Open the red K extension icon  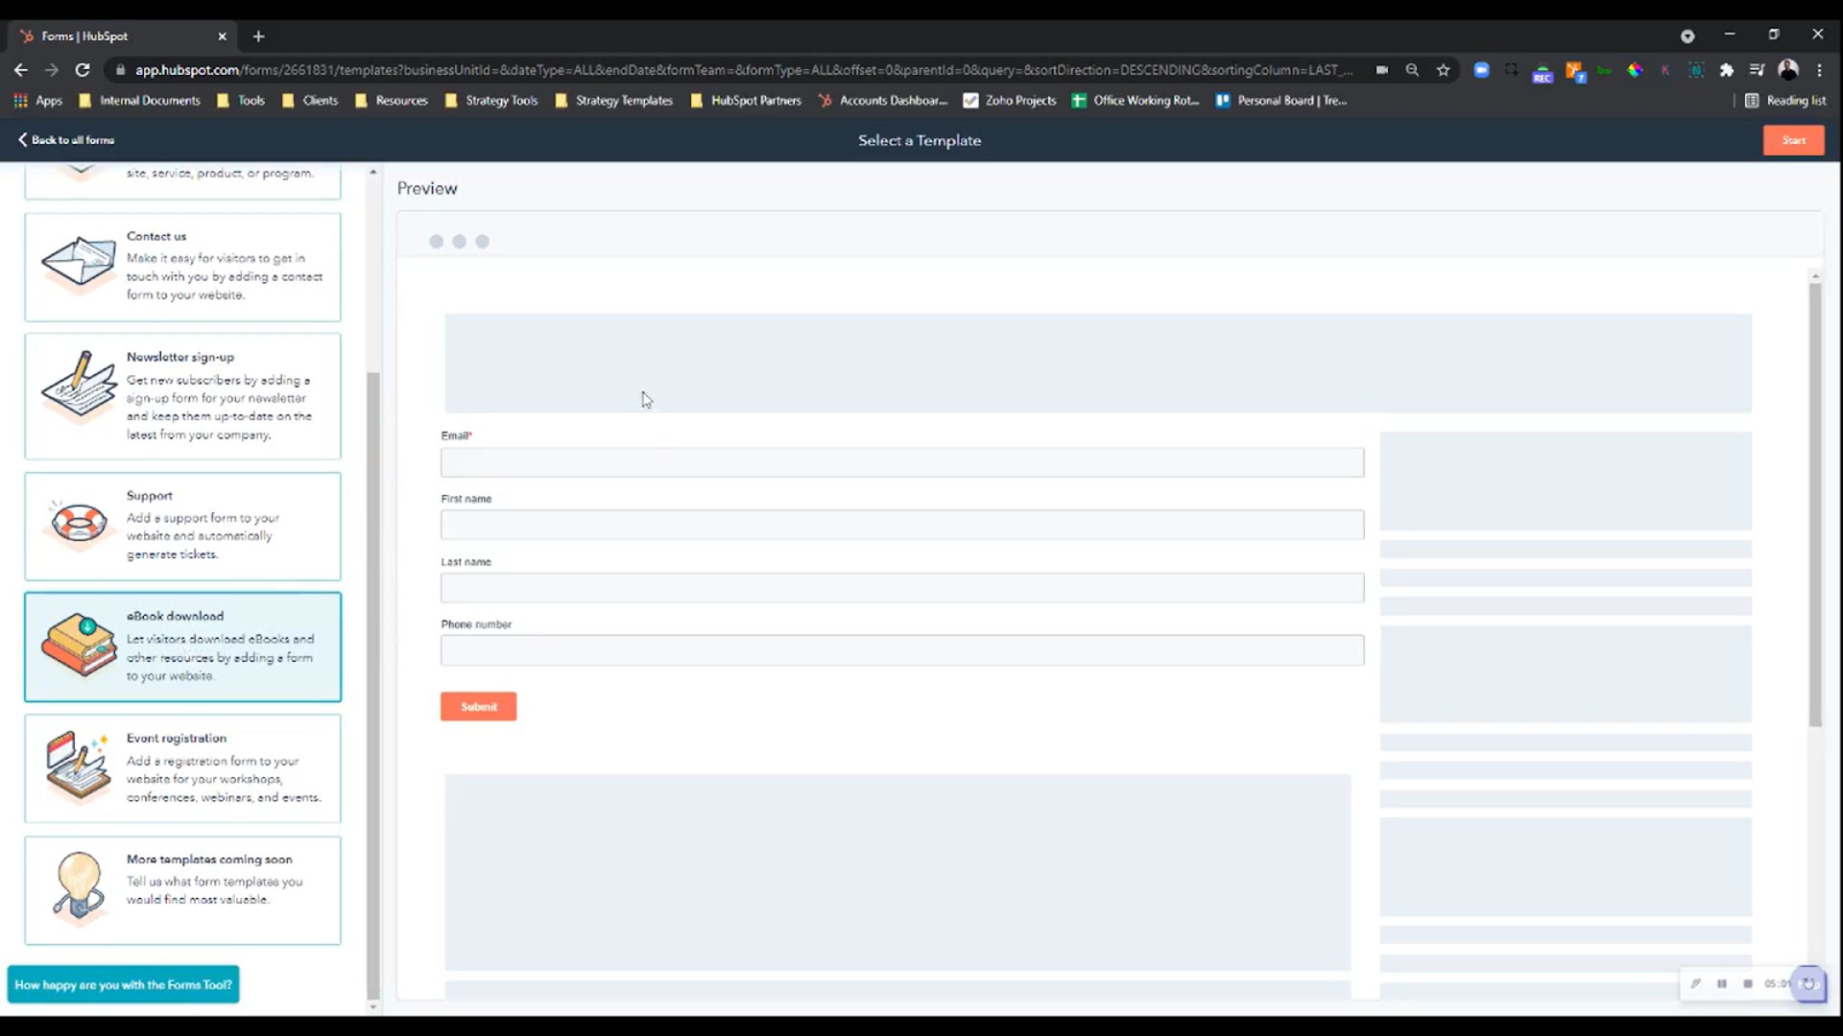pyautogui.click(x=1665, y=70)
